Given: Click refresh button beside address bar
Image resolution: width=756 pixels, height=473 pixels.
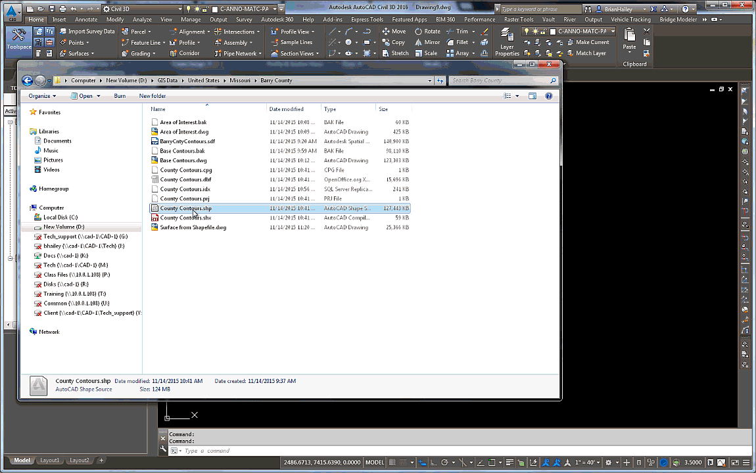Looking at the screenshot, I should pos(440,81).
